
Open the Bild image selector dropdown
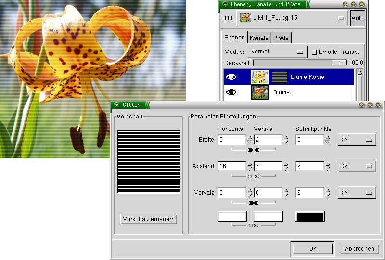292,18
